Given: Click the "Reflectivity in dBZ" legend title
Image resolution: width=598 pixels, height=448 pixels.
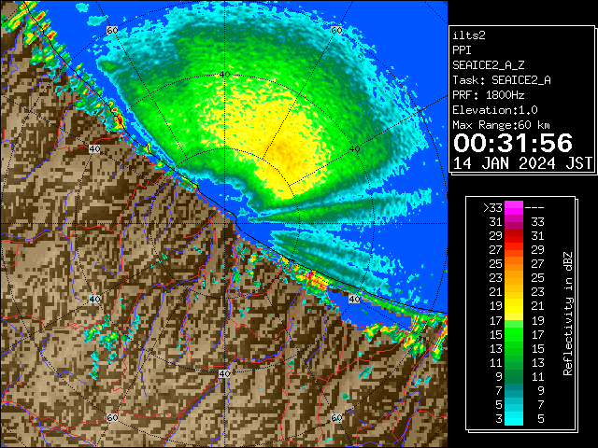Looking at the screenshot, I should pos(567,314).
